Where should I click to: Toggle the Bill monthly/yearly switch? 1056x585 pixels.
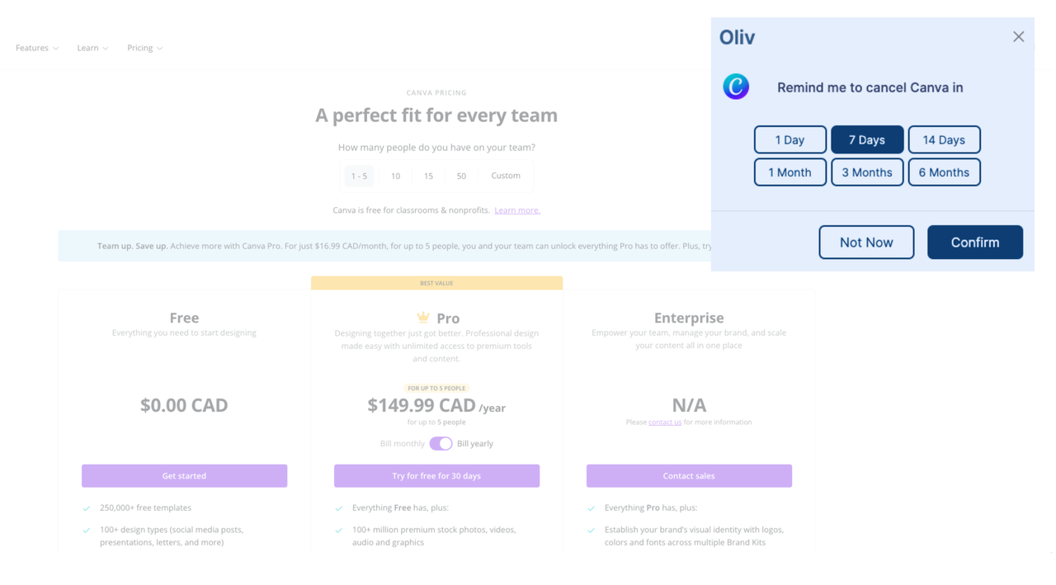441,444
